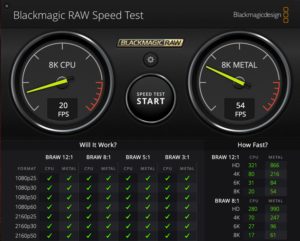Image resolution: width=300 pixels, height=241 pixels.
Task: Click the 1080p60 BRAW 3:1 CPU checkmark
Action: click(x=167, y=207)
